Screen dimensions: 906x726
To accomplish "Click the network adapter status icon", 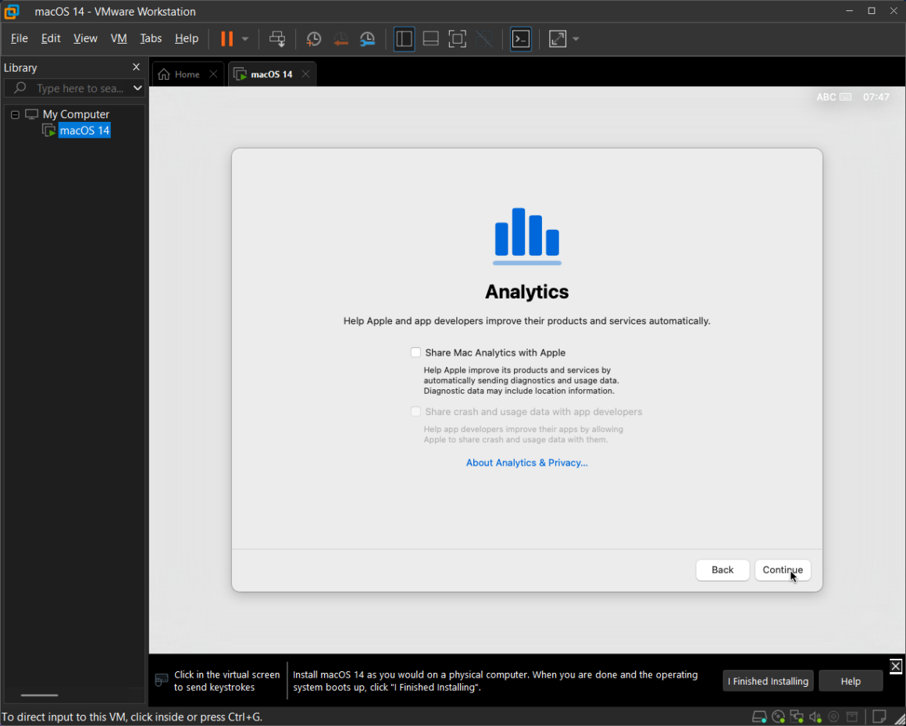I will (x=797, y=717).
